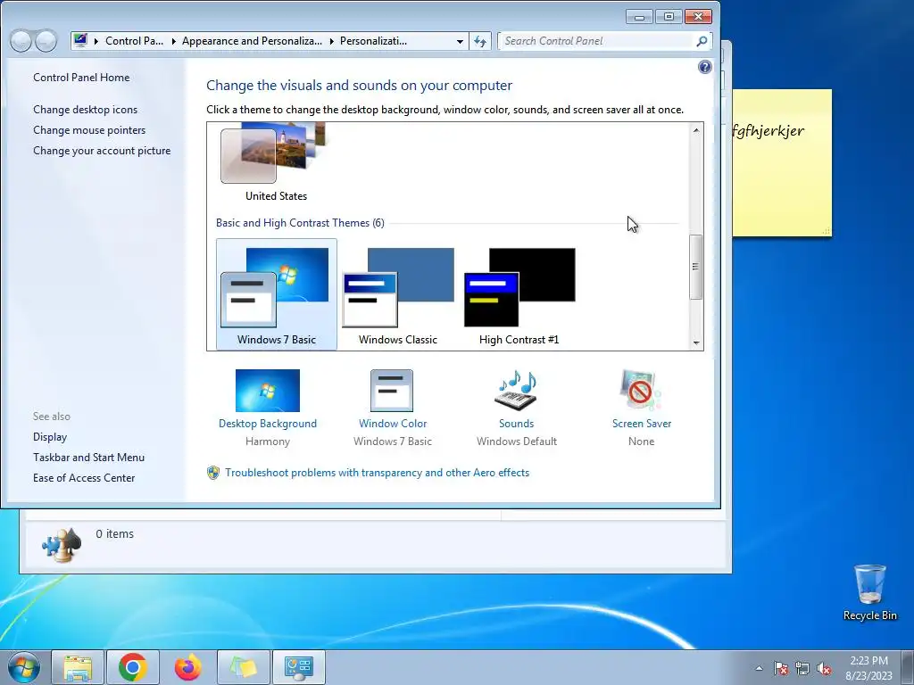The image size is (914, 685).
Task: Expand arrow before Control Panel breadcrumb
Action: click(96, 41)
